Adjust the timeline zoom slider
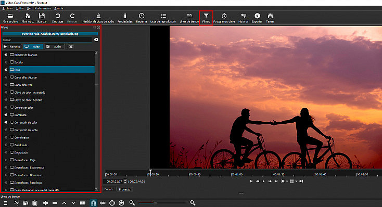 155,203
